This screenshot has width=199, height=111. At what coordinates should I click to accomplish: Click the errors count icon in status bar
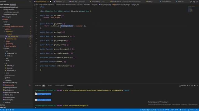7,110
